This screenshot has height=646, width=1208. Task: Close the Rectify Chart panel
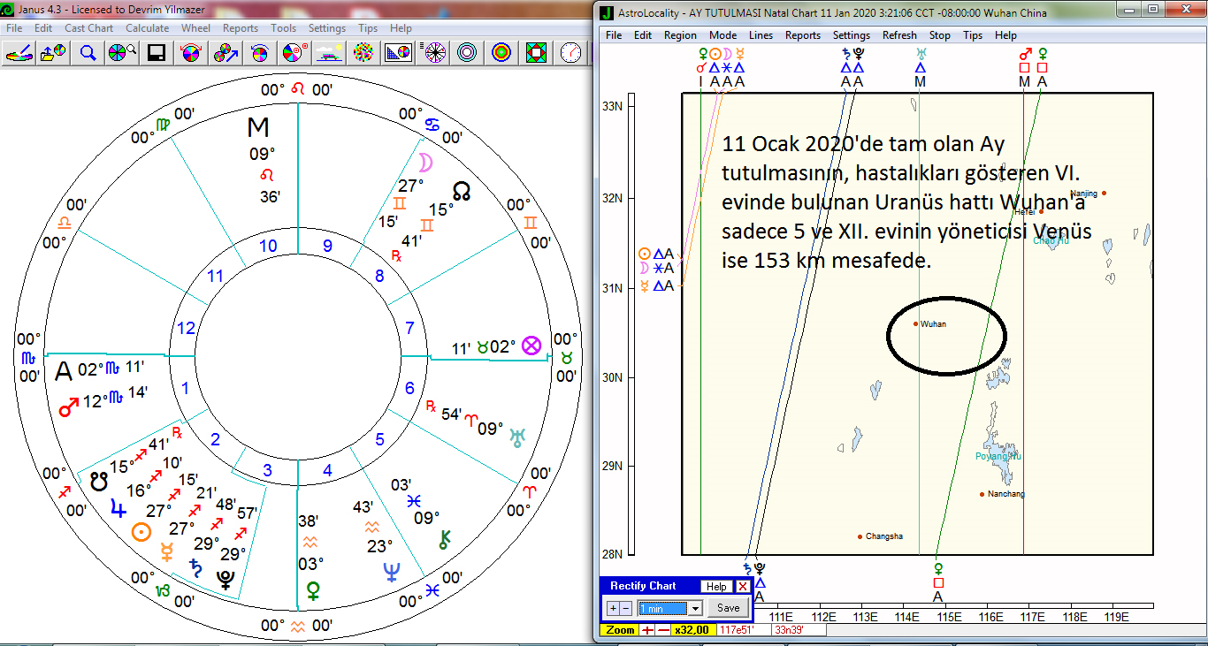(x=743, y=586)
